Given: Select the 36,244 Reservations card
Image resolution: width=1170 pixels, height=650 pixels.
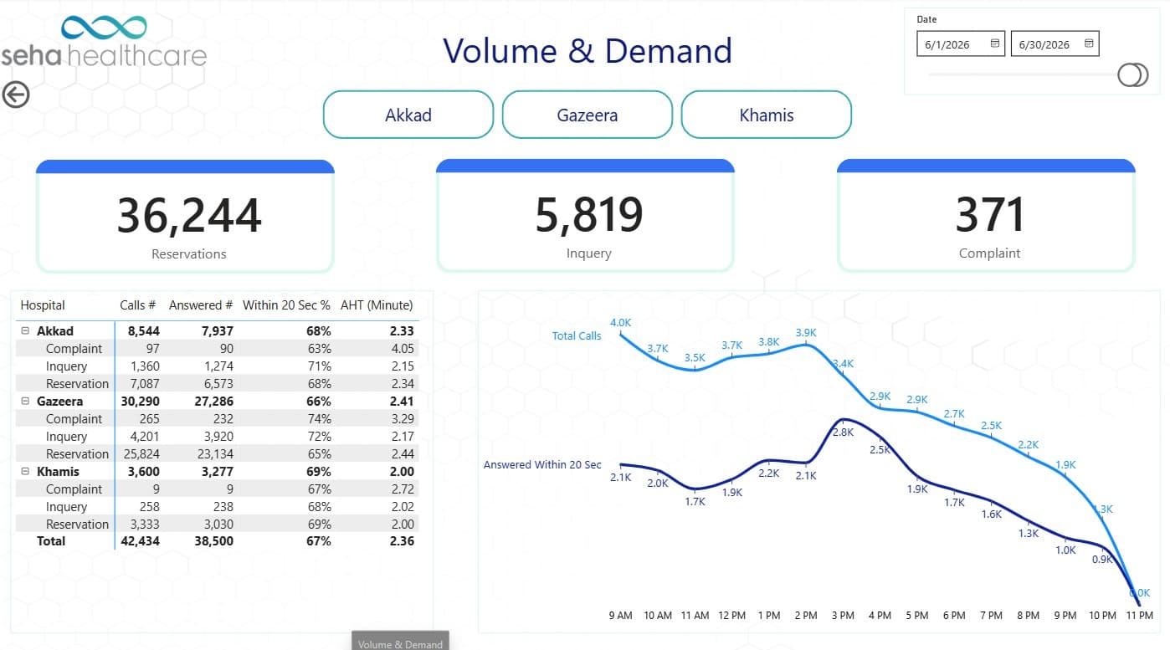Looking at the screenshot, I should pos(185,216).
